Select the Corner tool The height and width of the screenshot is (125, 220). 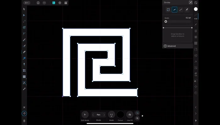pyautogui.click(x=24, y=33)
